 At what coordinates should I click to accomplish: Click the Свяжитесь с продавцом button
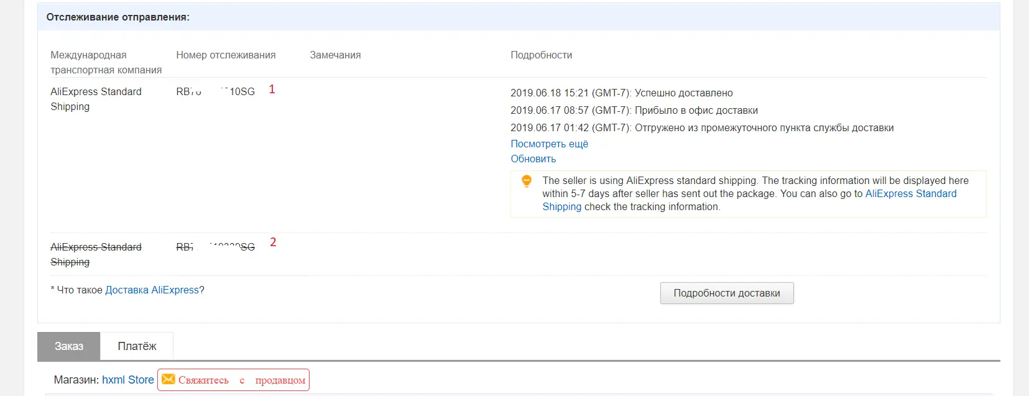(233, 380)
